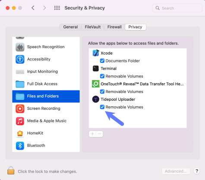Select Speech Recognition in the sidebar

coord(46,47)
